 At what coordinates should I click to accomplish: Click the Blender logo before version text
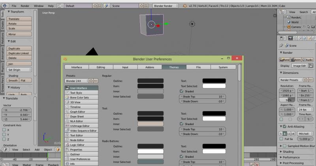point(184,6)
